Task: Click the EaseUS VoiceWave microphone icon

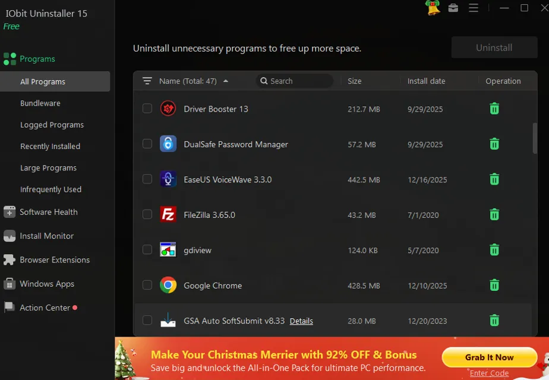Action: (168, 179)
